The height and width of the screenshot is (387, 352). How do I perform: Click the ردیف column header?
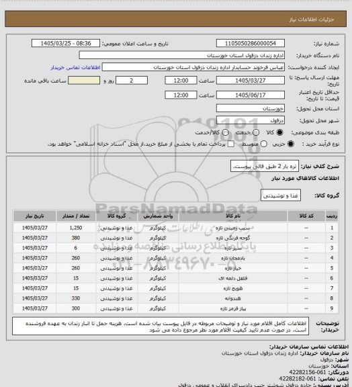[x=332, y=216]
